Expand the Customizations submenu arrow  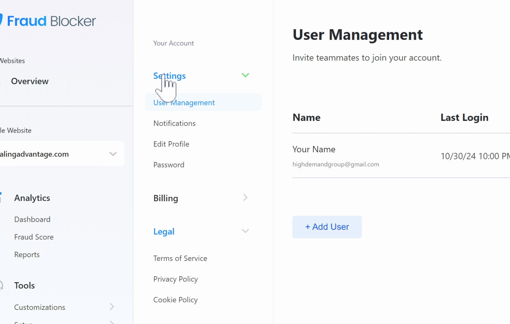112,307
